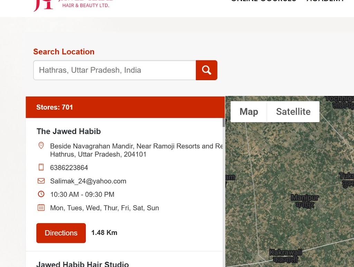Click the red Stores: 701 header bar

[x=125, y=107]
